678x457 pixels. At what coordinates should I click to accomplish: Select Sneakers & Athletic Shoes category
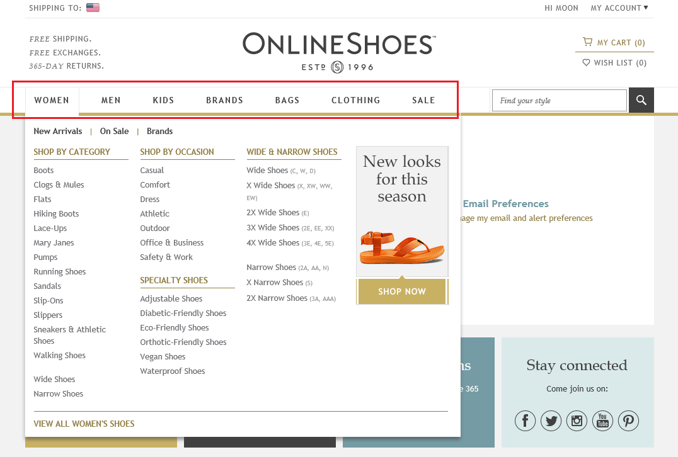69,335
